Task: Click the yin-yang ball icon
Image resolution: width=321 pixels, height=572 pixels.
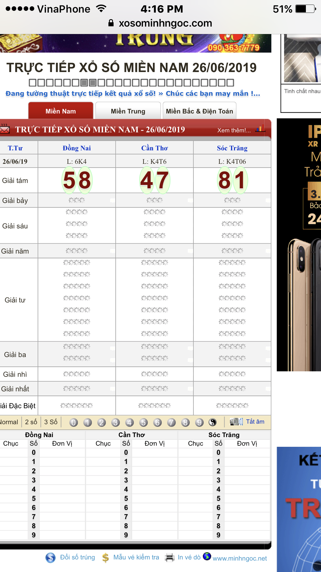Action: 213,422
